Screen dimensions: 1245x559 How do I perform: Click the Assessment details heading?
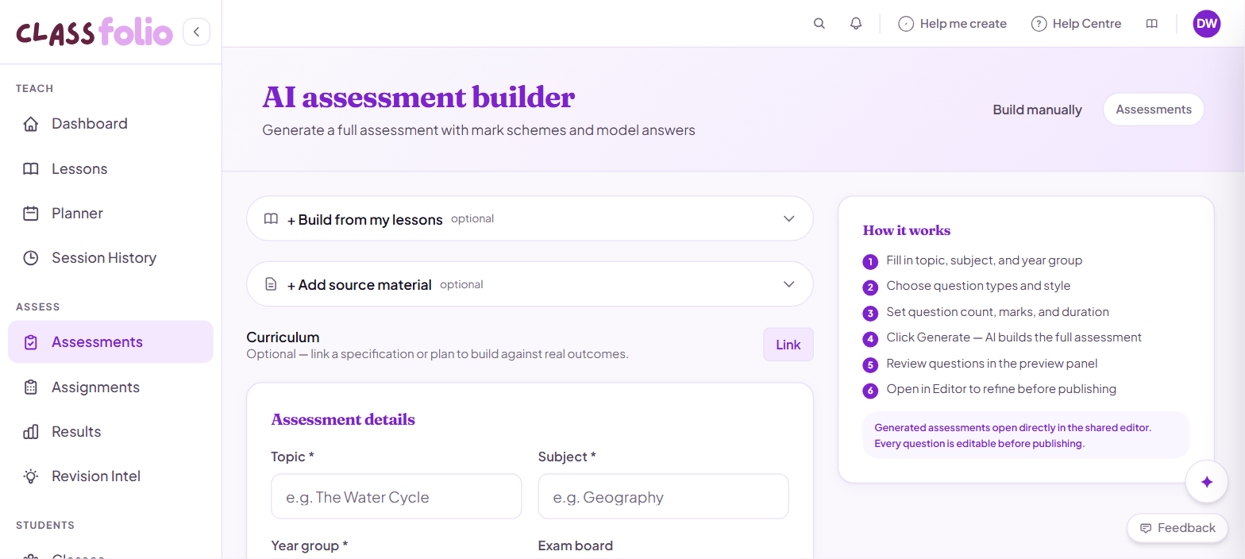pos(343,419)
